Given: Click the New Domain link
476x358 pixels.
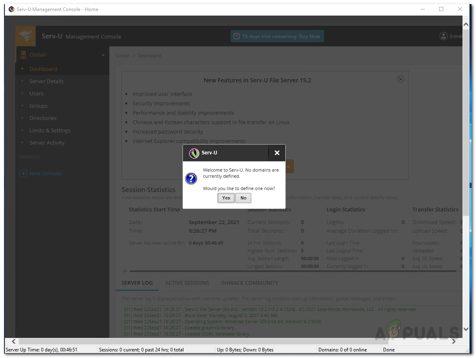Looking at the screenshot, I should click(45, 174).
